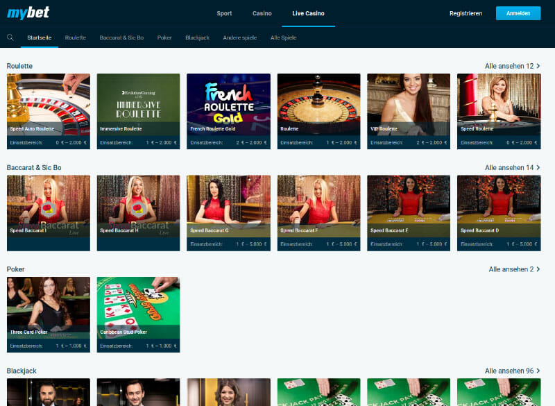
Task: Select the Roulette category in the navigation
Action: pyautogui.click(x=75, y=38)
